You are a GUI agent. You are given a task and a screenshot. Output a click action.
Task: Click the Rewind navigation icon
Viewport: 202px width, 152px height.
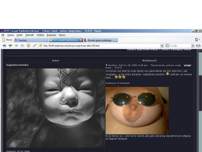click(x=4, y=45)
